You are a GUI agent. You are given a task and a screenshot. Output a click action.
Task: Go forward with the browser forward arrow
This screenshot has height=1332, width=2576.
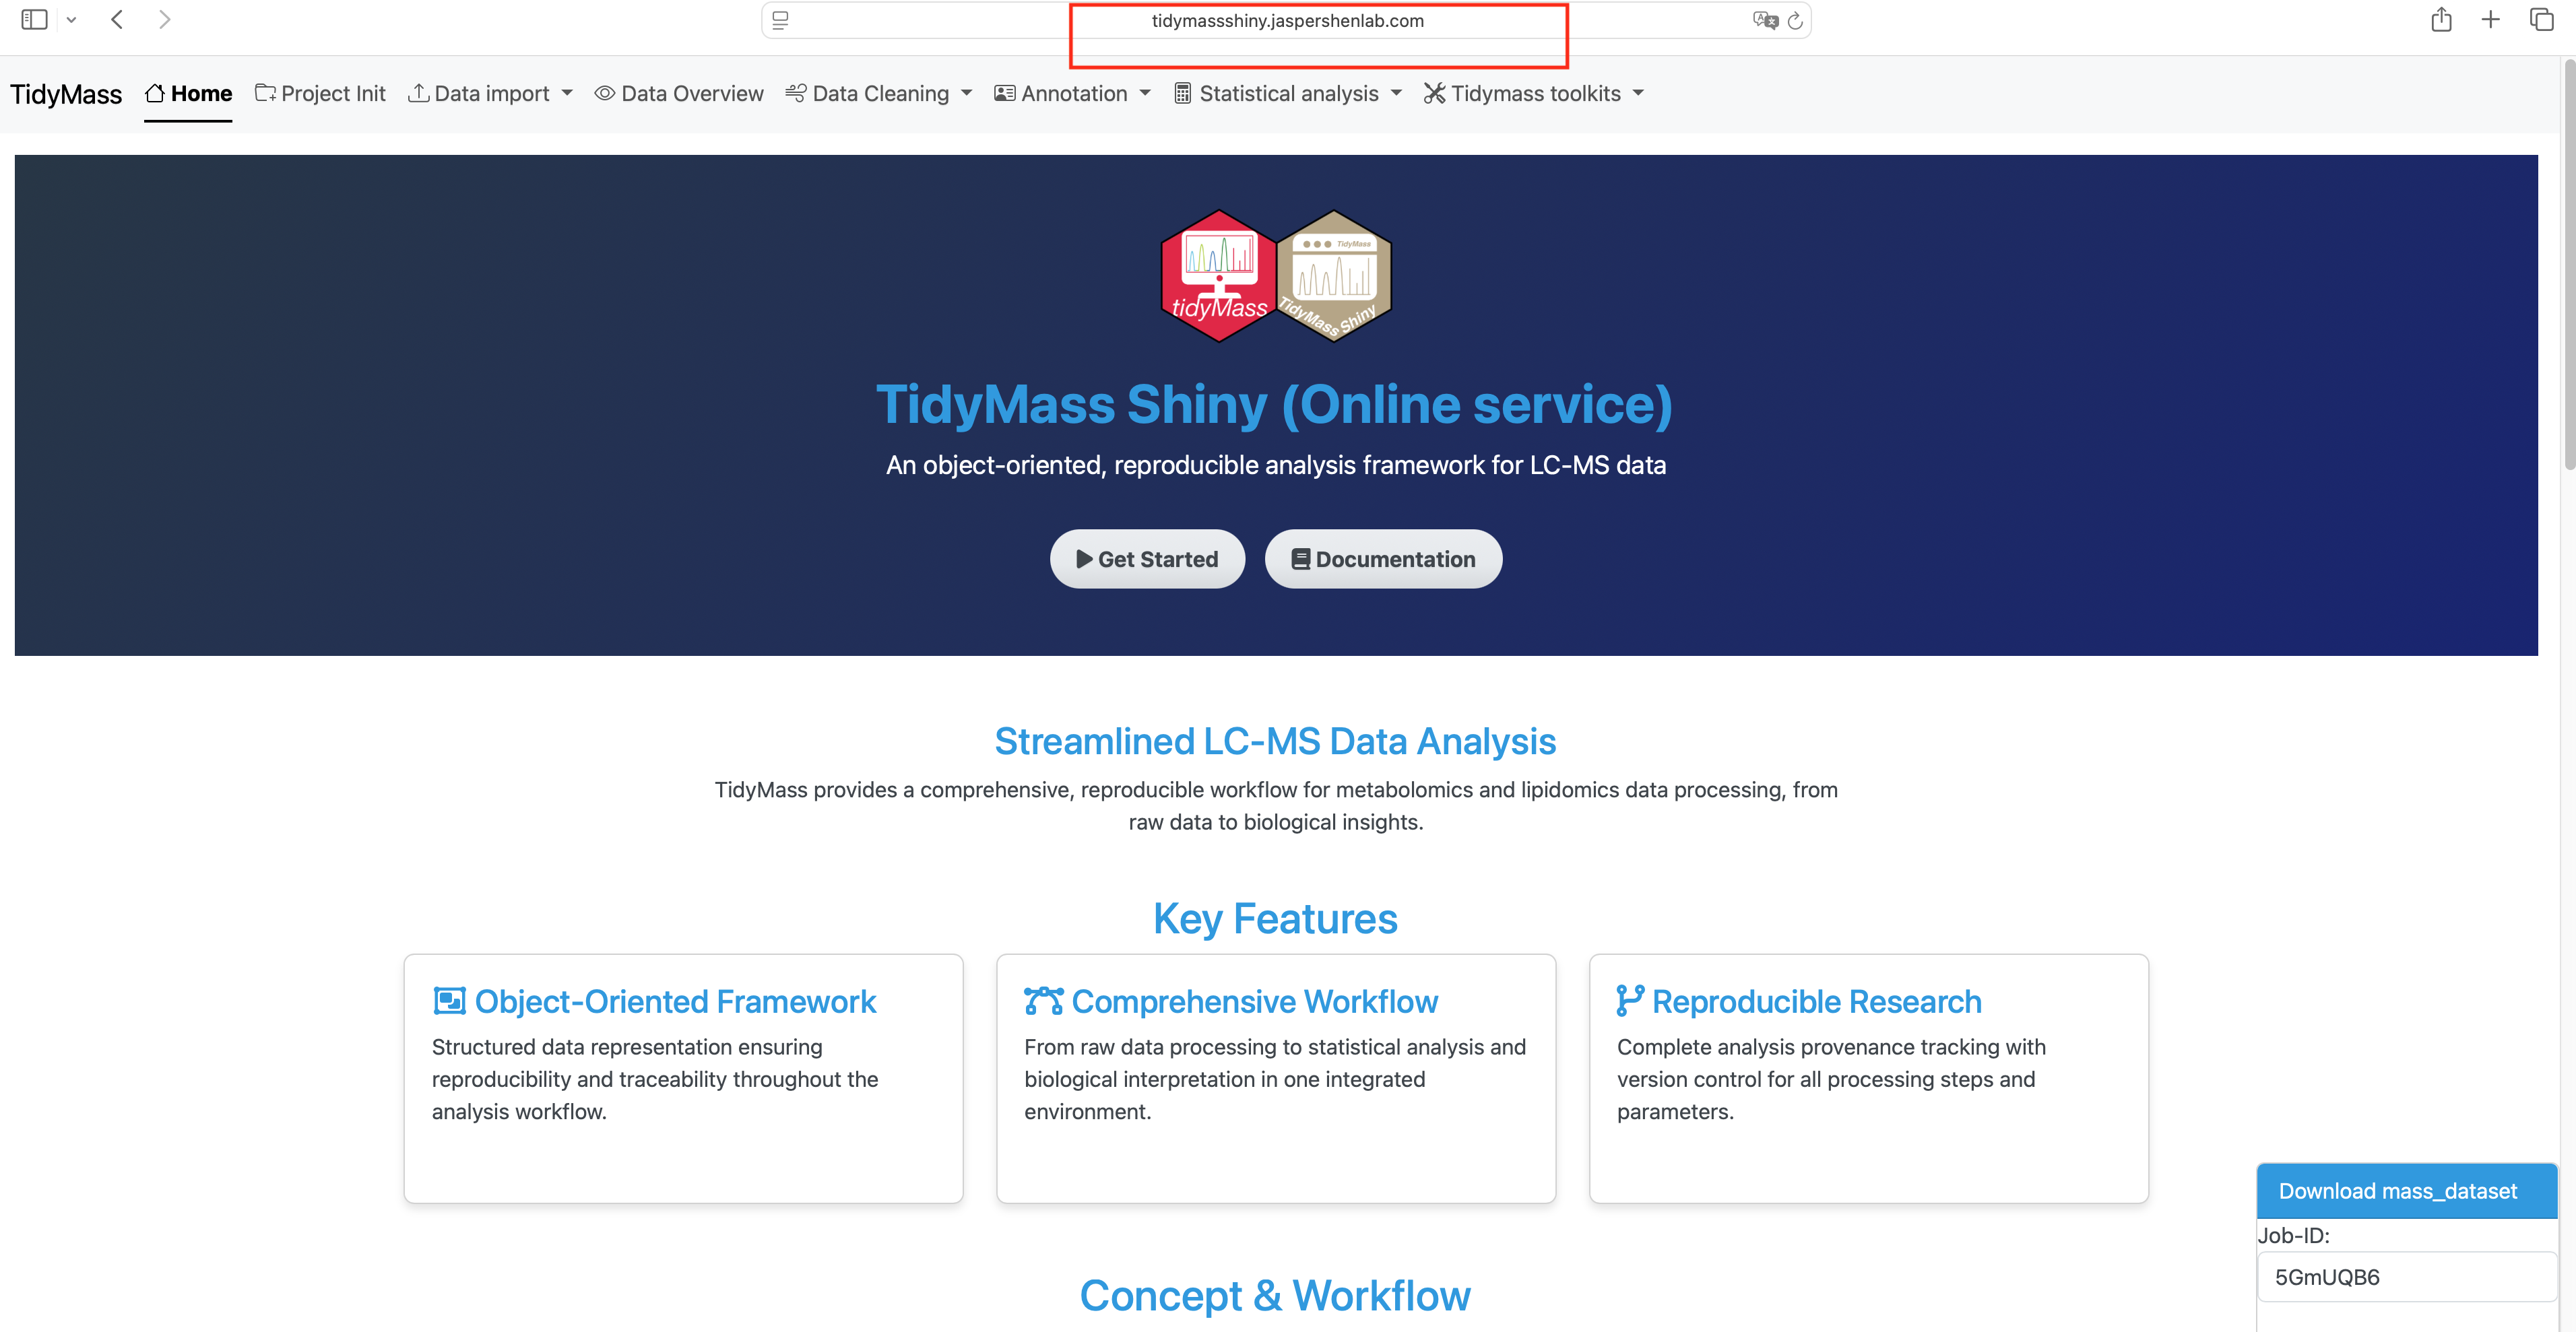165,20
